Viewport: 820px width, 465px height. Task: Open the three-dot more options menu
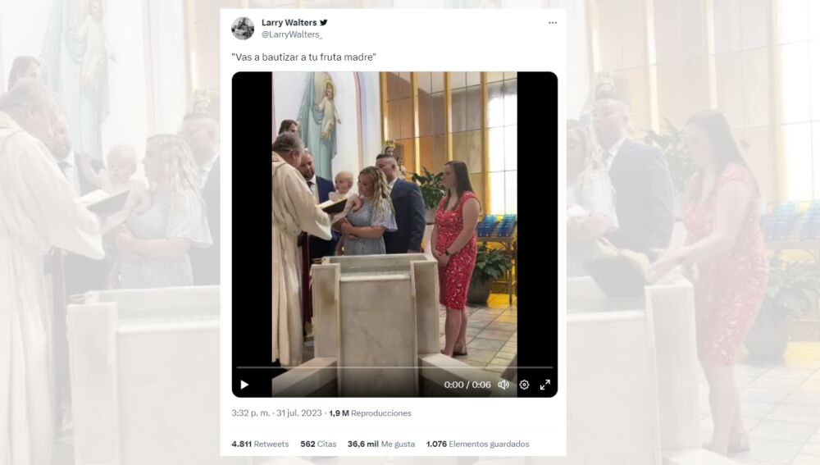pyautogui.click(x=553, y=23)
